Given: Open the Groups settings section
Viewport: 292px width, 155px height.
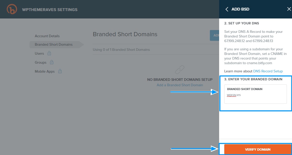Looking at the screenshot, I should click(40, 62).
